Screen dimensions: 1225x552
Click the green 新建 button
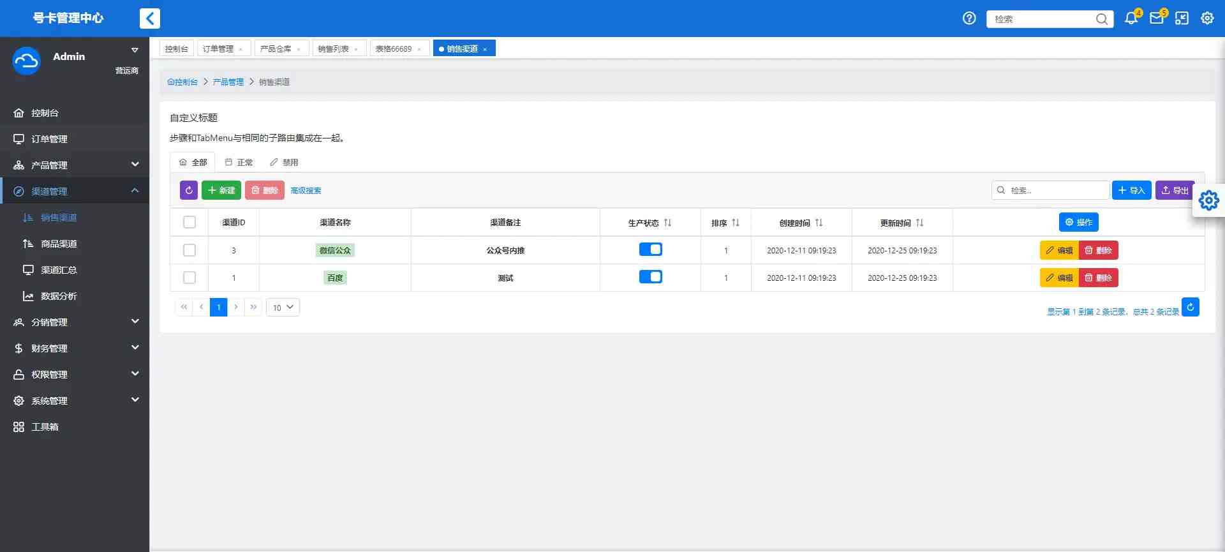pos(221,190)
